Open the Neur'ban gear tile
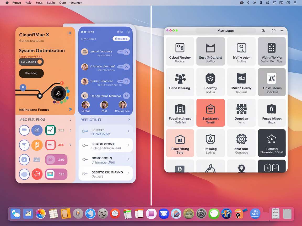Viewport: 302px width, 226px height. click(x=241, y=143)
